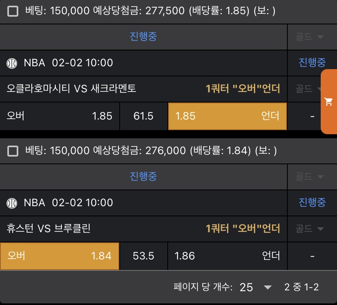
Task: Open 골드 dropdown beside 휴스턴 VS 브루클린
Action: click(x=309, y=229)
